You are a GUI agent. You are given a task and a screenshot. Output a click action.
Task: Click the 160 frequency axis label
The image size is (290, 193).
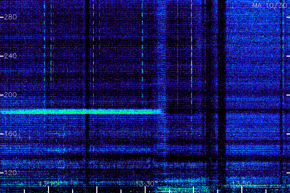click(10, 134)
